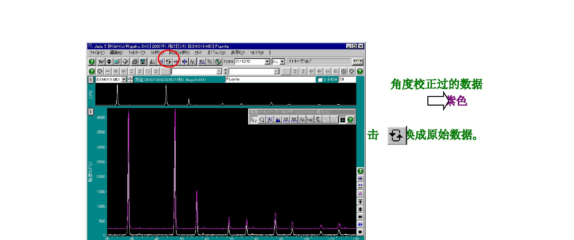Screen dimensions: 574x240
Task: Click the CD-ROM disc icon
Action: 218,62
